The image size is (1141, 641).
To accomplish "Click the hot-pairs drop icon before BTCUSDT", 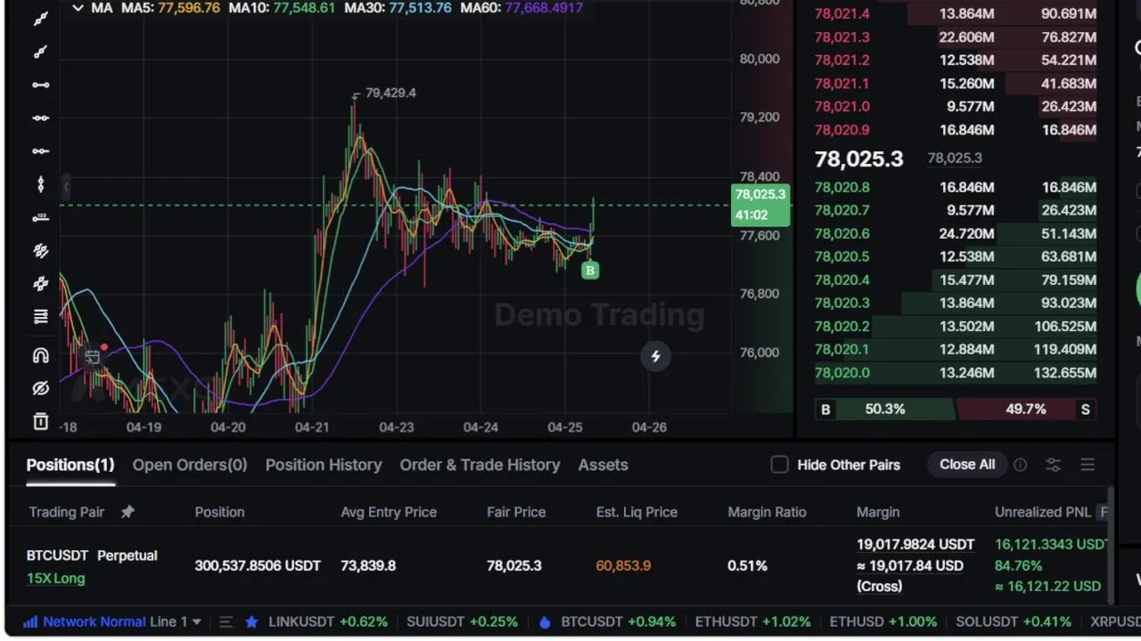I will pos(545,622).
